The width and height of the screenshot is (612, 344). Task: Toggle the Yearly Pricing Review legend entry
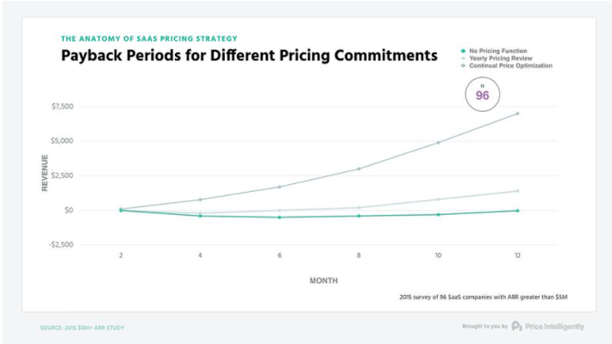497,58
